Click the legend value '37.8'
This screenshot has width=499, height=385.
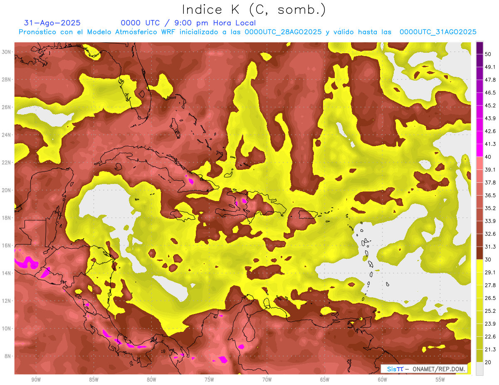490,182
